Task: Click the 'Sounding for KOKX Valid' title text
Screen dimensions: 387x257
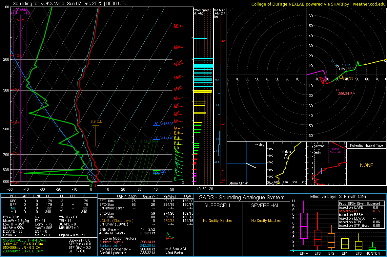Action: (39, 4)
